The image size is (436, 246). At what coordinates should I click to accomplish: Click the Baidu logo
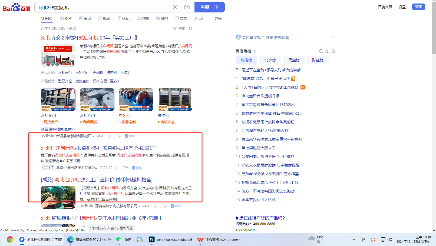pos(16,7)
